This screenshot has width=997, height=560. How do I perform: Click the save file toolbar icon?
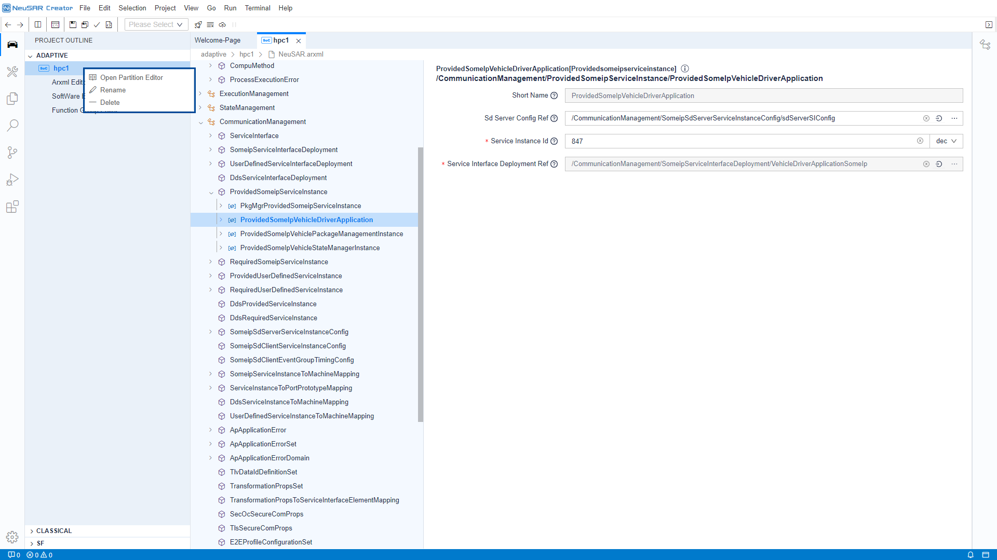(x=73, y=24)
